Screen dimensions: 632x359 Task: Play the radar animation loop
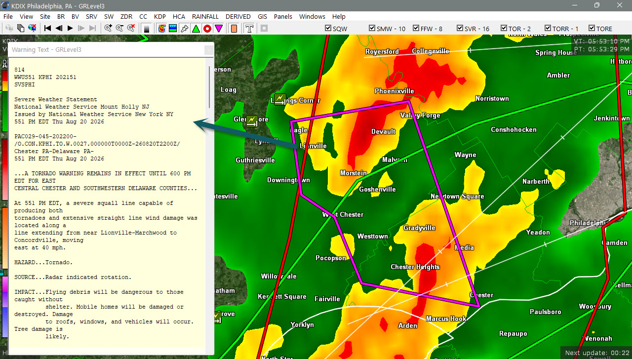coord(70,28)
